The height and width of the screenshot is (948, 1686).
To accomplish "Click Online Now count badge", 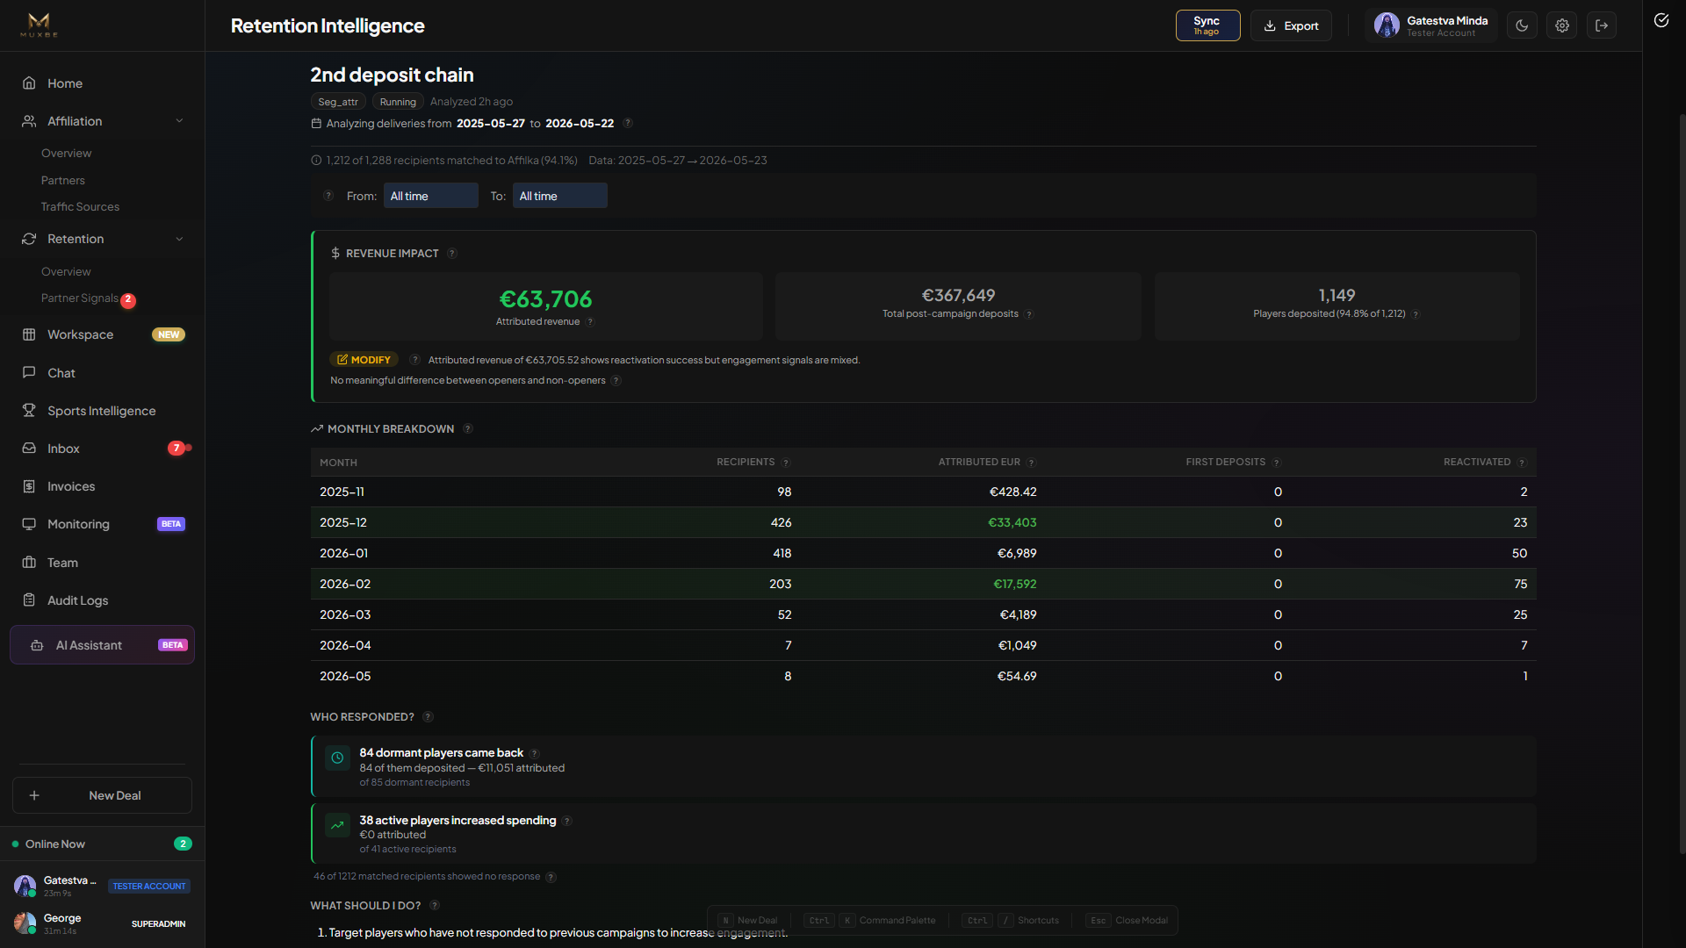I will tap(183, 844).
